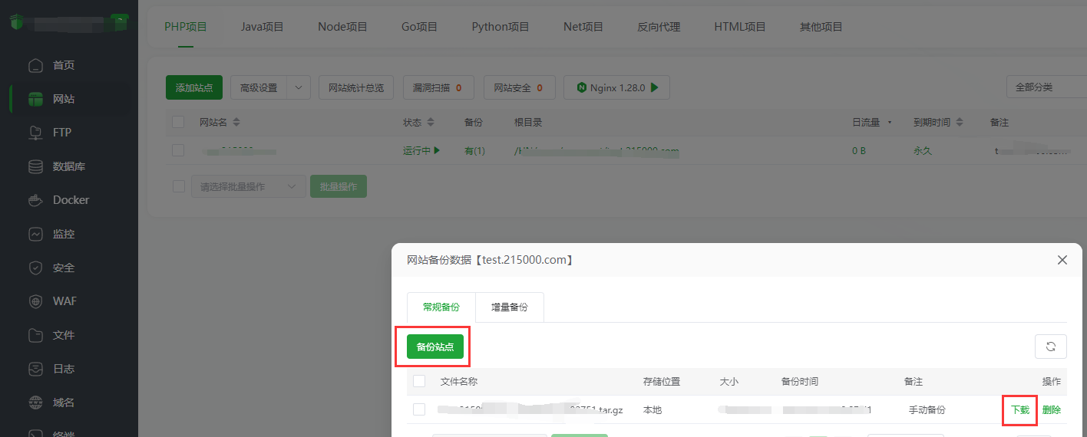
Task: Click the refresh icon in backup dialog
Action: point(1051,347)
